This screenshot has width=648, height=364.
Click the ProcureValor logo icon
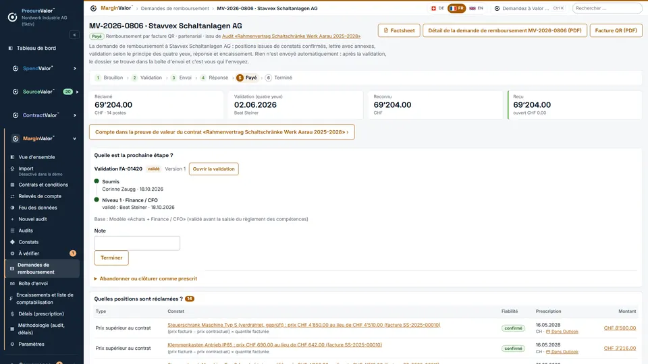[x=12, y=17]
